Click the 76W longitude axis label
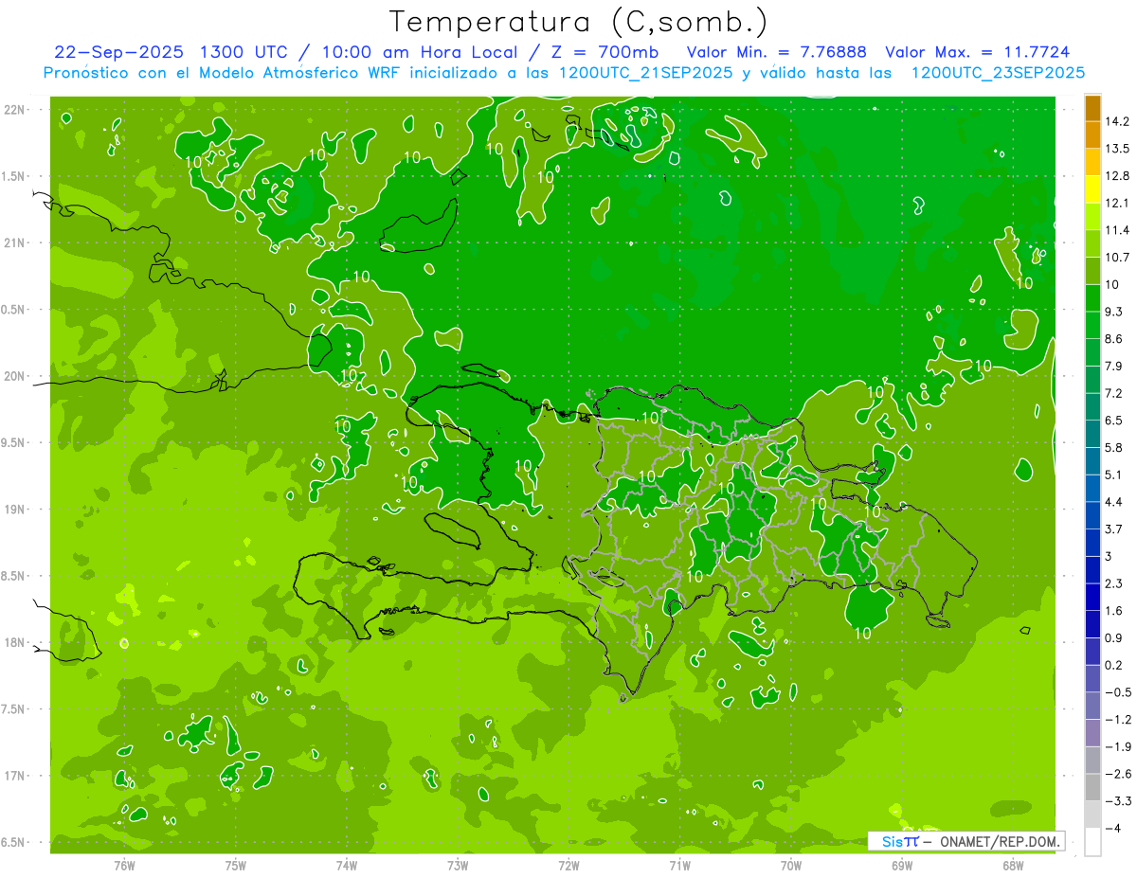The height and width of the screenshot is (878, 1137). pos(124,866)
